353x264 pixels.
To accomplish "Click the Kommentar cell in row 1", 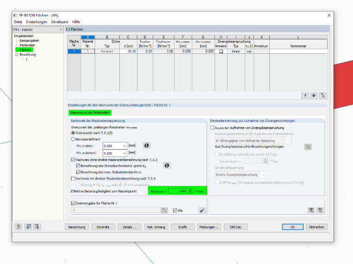I will (x=298, y=52).
